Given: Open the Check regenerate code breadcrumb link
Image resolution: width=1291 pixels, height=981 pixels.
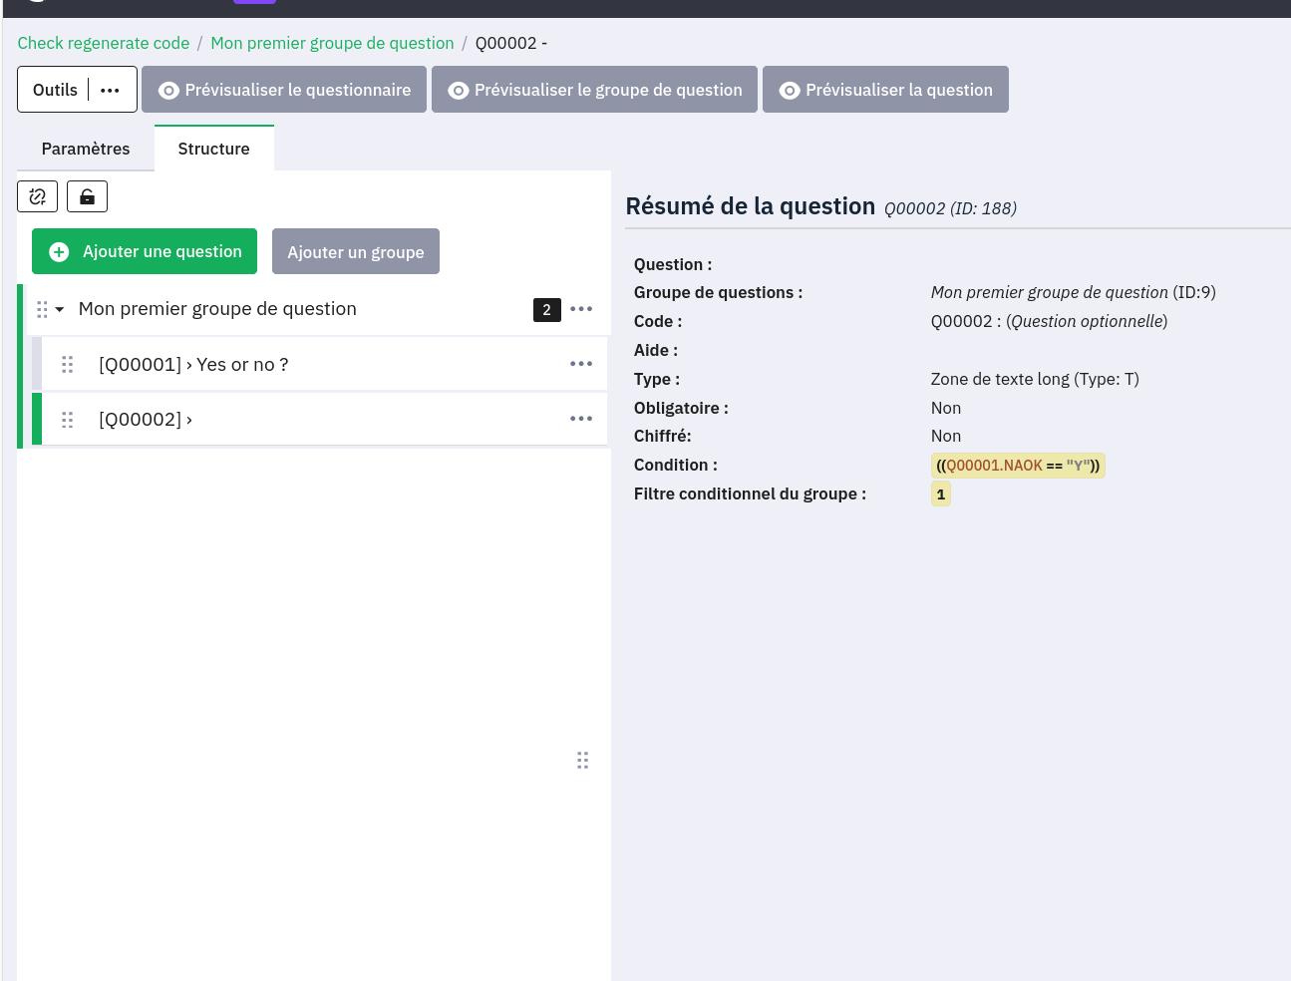Looking at the screenshot, I should 104,43.
